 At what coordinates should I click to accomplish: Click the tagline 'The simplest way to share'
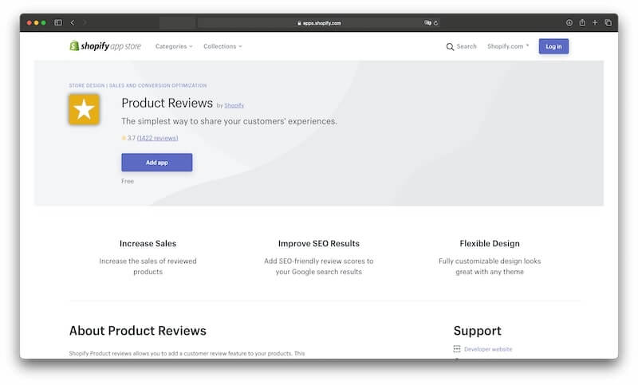pos(229,121)
